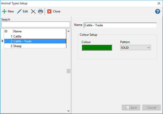The image size is (163, 114).
Task: Click the scrollbar up arrow
Action: point(68,31)
